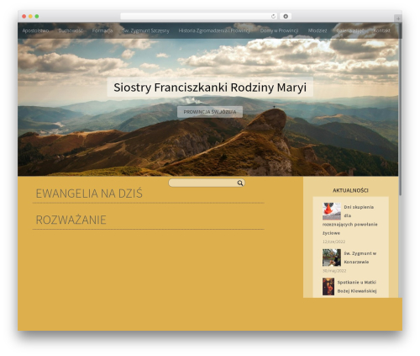The width and height of the screenshot is (420, 356).
Task: Open the Dni skupienia dla rozeznających article
Action: pyautogui.click(x=350, y=220)
